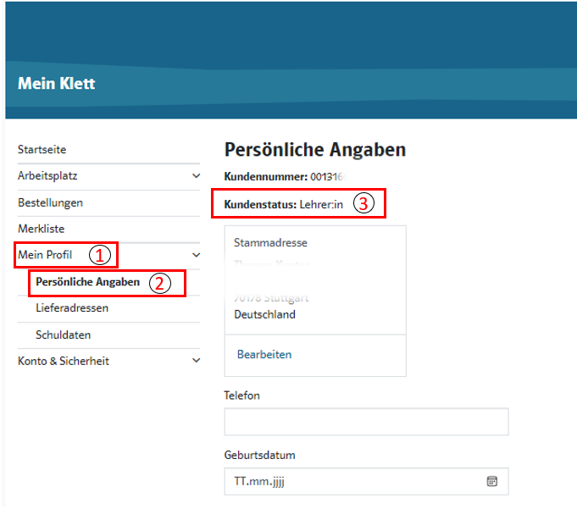Select the Arbeitsplatz menu label
The height and width of the screenshot is (509, 577).
(x=48, y=176)
